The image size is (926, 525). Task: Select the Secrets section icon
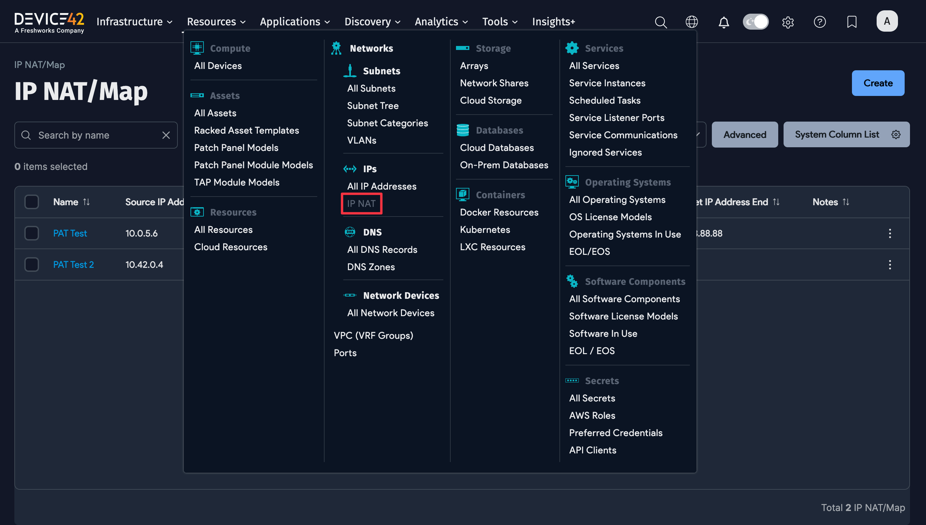coord(572,380)
